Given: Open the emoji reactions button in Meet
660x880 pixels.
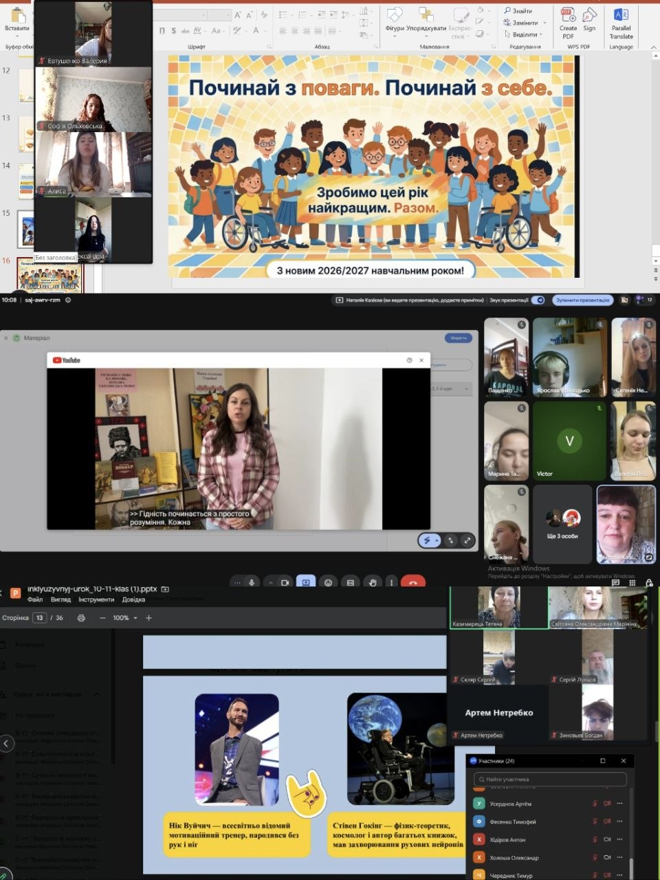Looking at the screenshot, I should click(x=328, y=582).
